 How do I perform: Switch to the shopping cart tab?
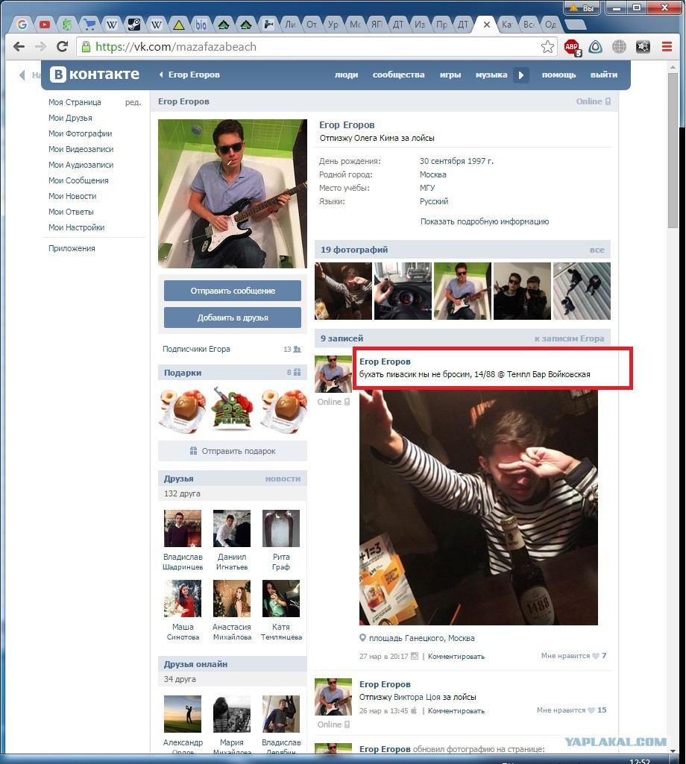coord(89,25)
